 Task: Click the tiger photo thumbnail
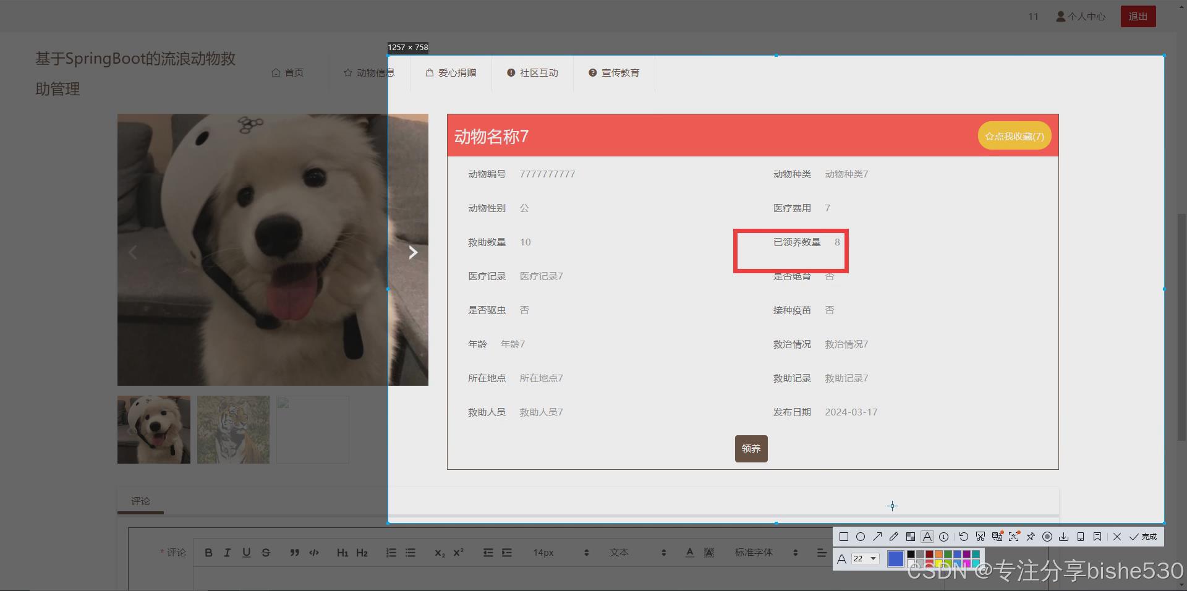click(x=233, y=429)
